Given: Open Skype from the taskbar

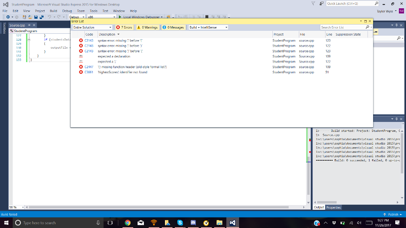Looking at the screenshot, I should coord(180,222).
